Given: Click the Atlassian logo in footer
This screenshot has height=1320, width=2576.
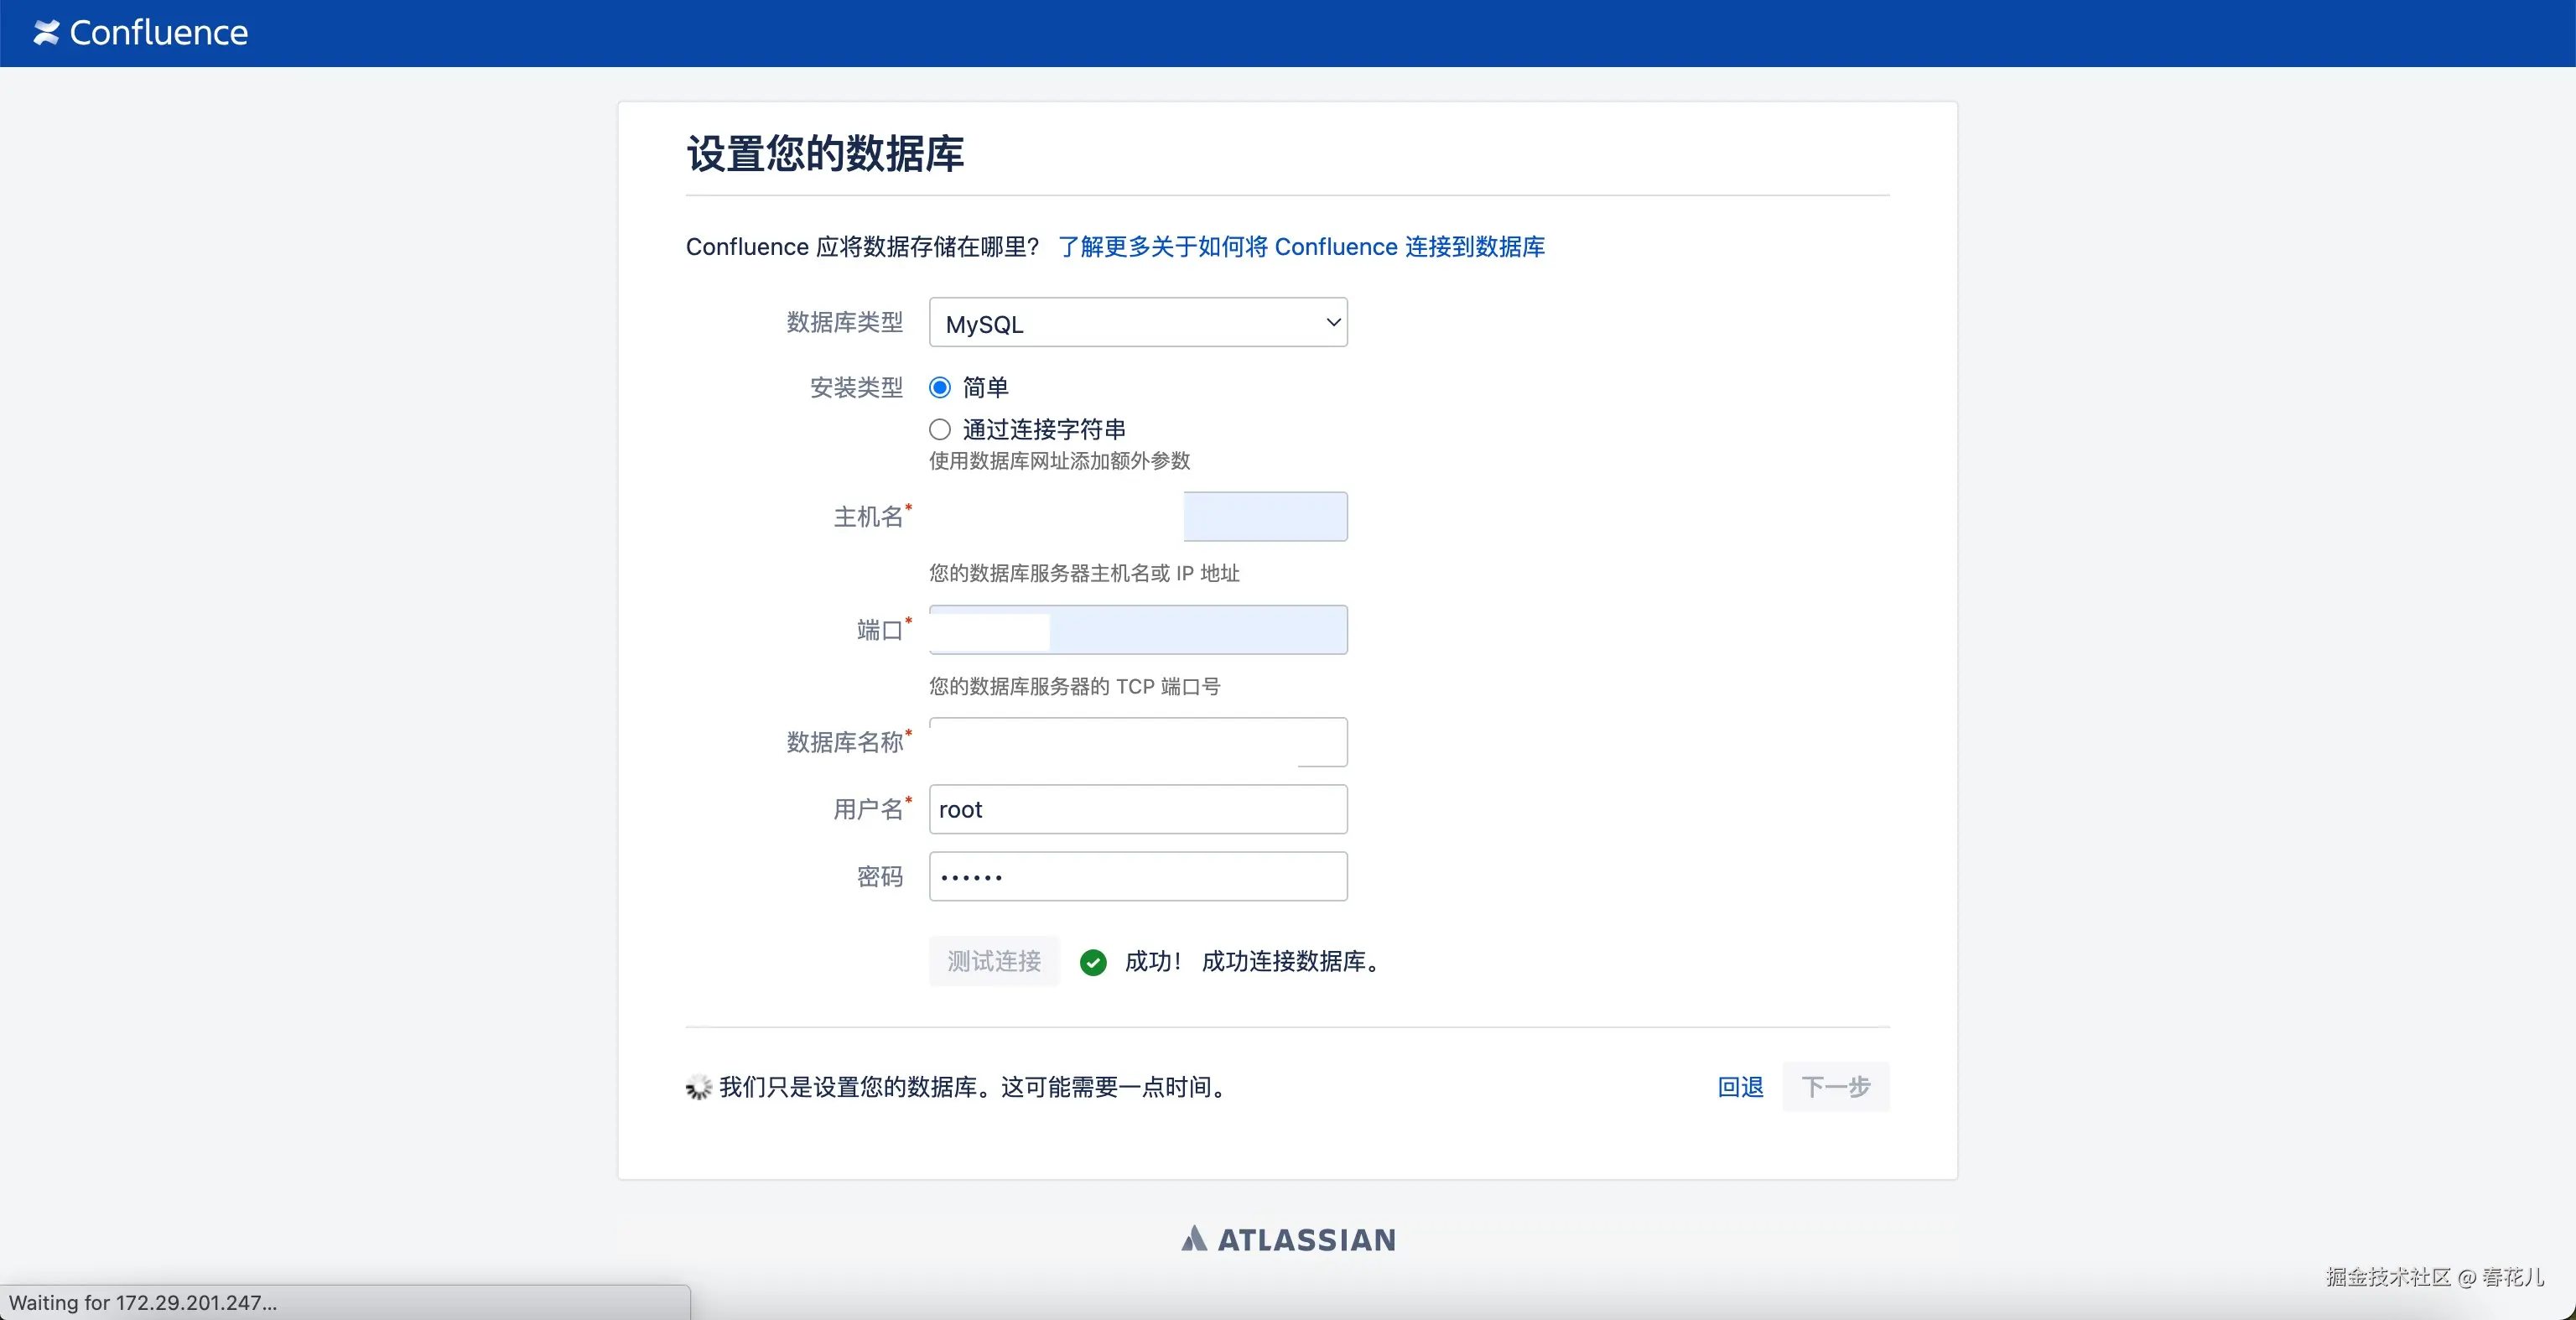Looking at the screenshot, I should click(1288, 1240).
